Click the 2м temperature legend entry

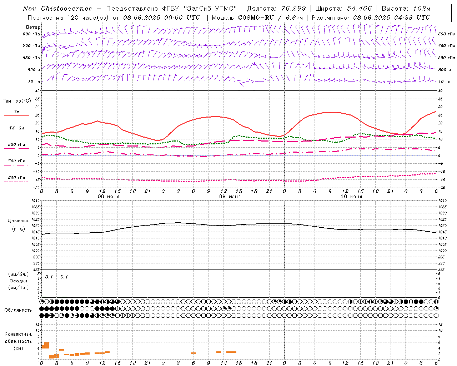[x=17, y=112]
